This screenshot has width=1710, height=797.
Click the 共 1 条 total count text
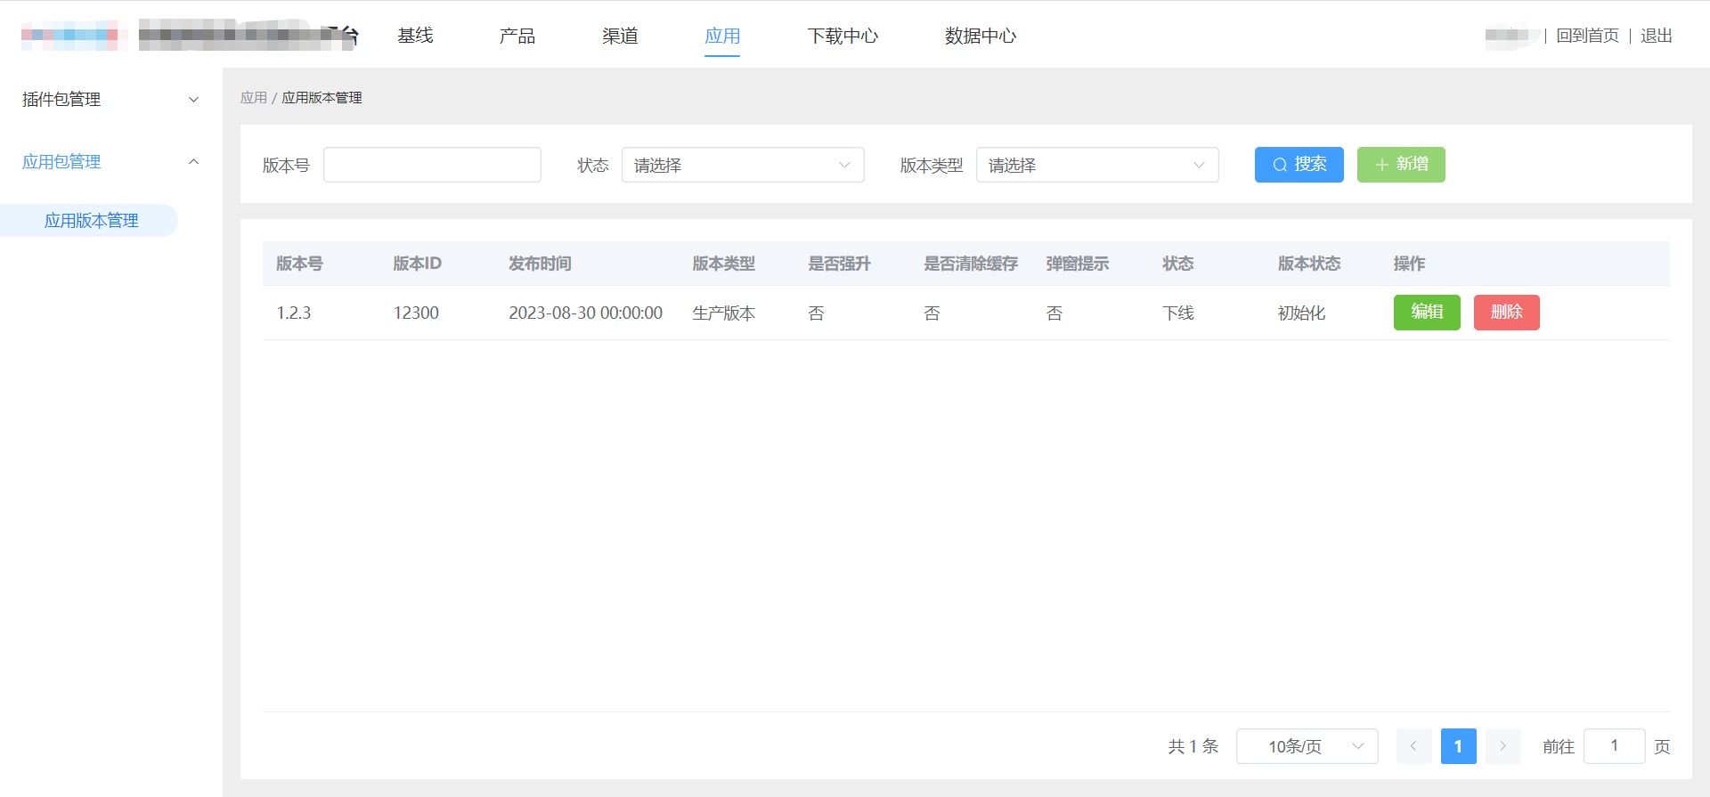coord(1193,746)
